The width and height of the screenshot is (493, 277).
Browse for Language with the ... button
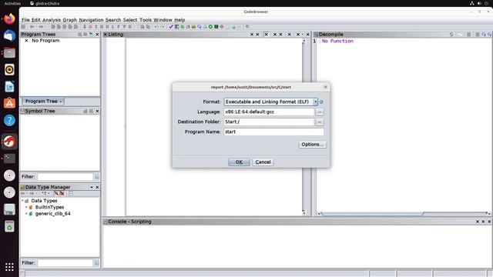click(x=320, y=112)
